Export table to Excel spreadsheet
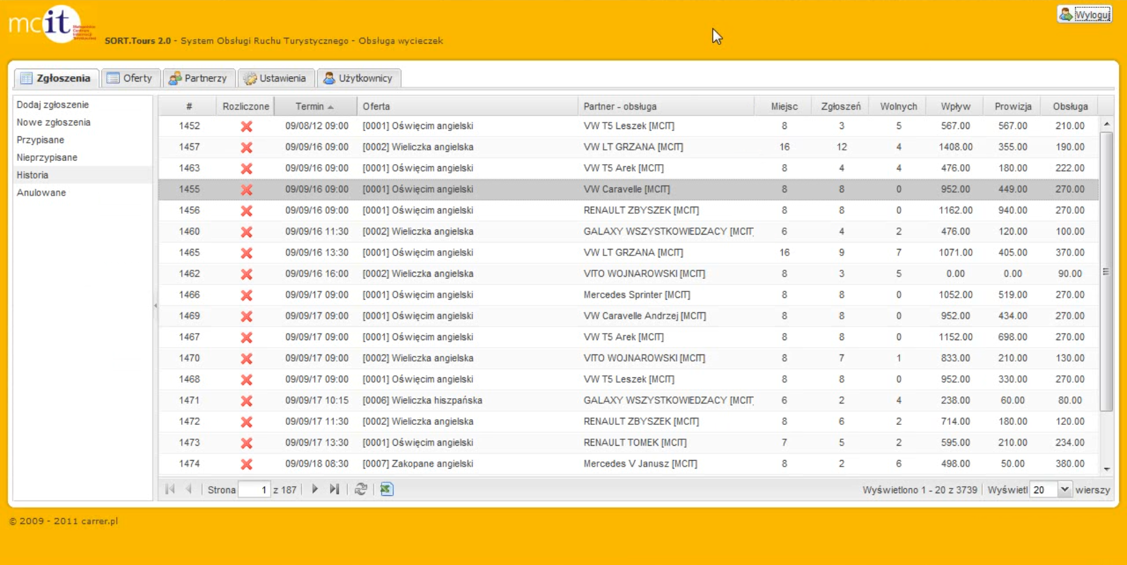 pos(387,489)
